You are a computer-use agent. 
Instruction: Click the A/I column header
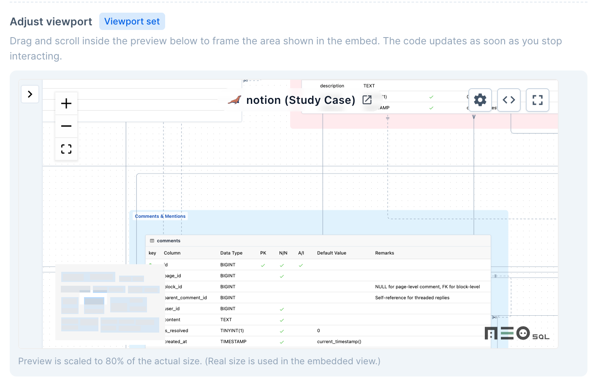click(301, 253)
